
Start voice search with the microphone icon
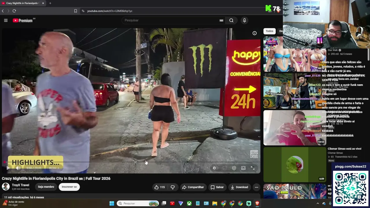coord(244,20)
